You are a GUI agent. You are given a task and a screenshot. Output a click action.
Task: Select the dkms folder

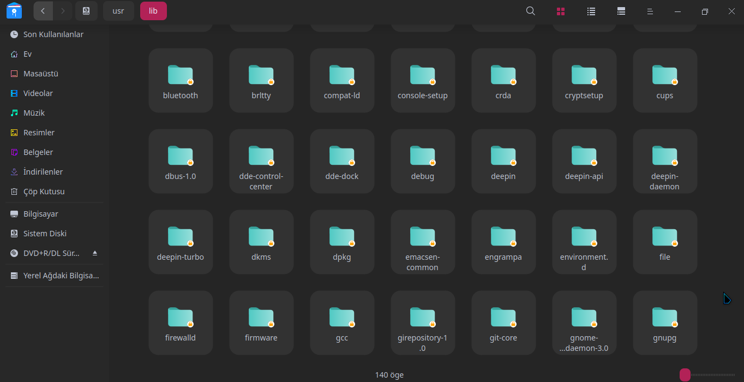point(261,242)
